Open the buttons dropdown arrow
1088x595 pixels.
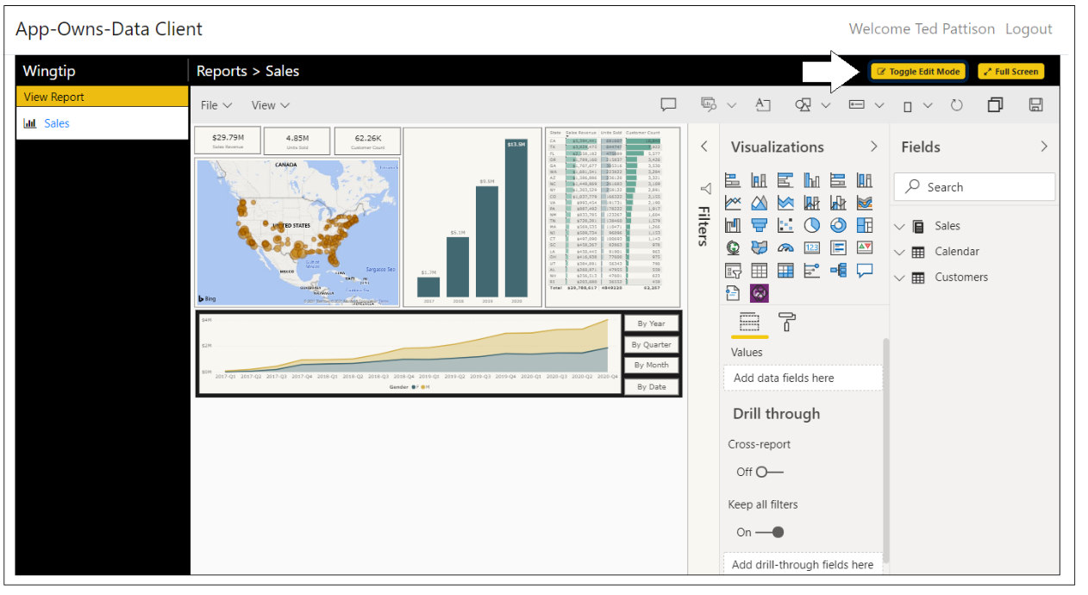[879, 105]
